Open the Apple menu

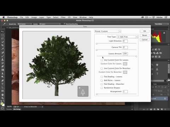tap(4, 17)
